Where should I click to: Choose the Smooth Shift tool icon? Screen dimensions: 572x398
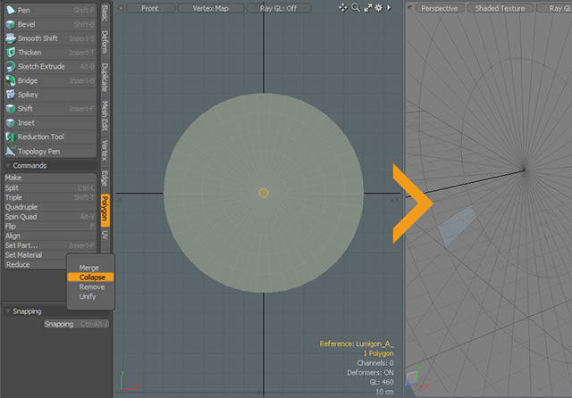click(x=11, y=38)
